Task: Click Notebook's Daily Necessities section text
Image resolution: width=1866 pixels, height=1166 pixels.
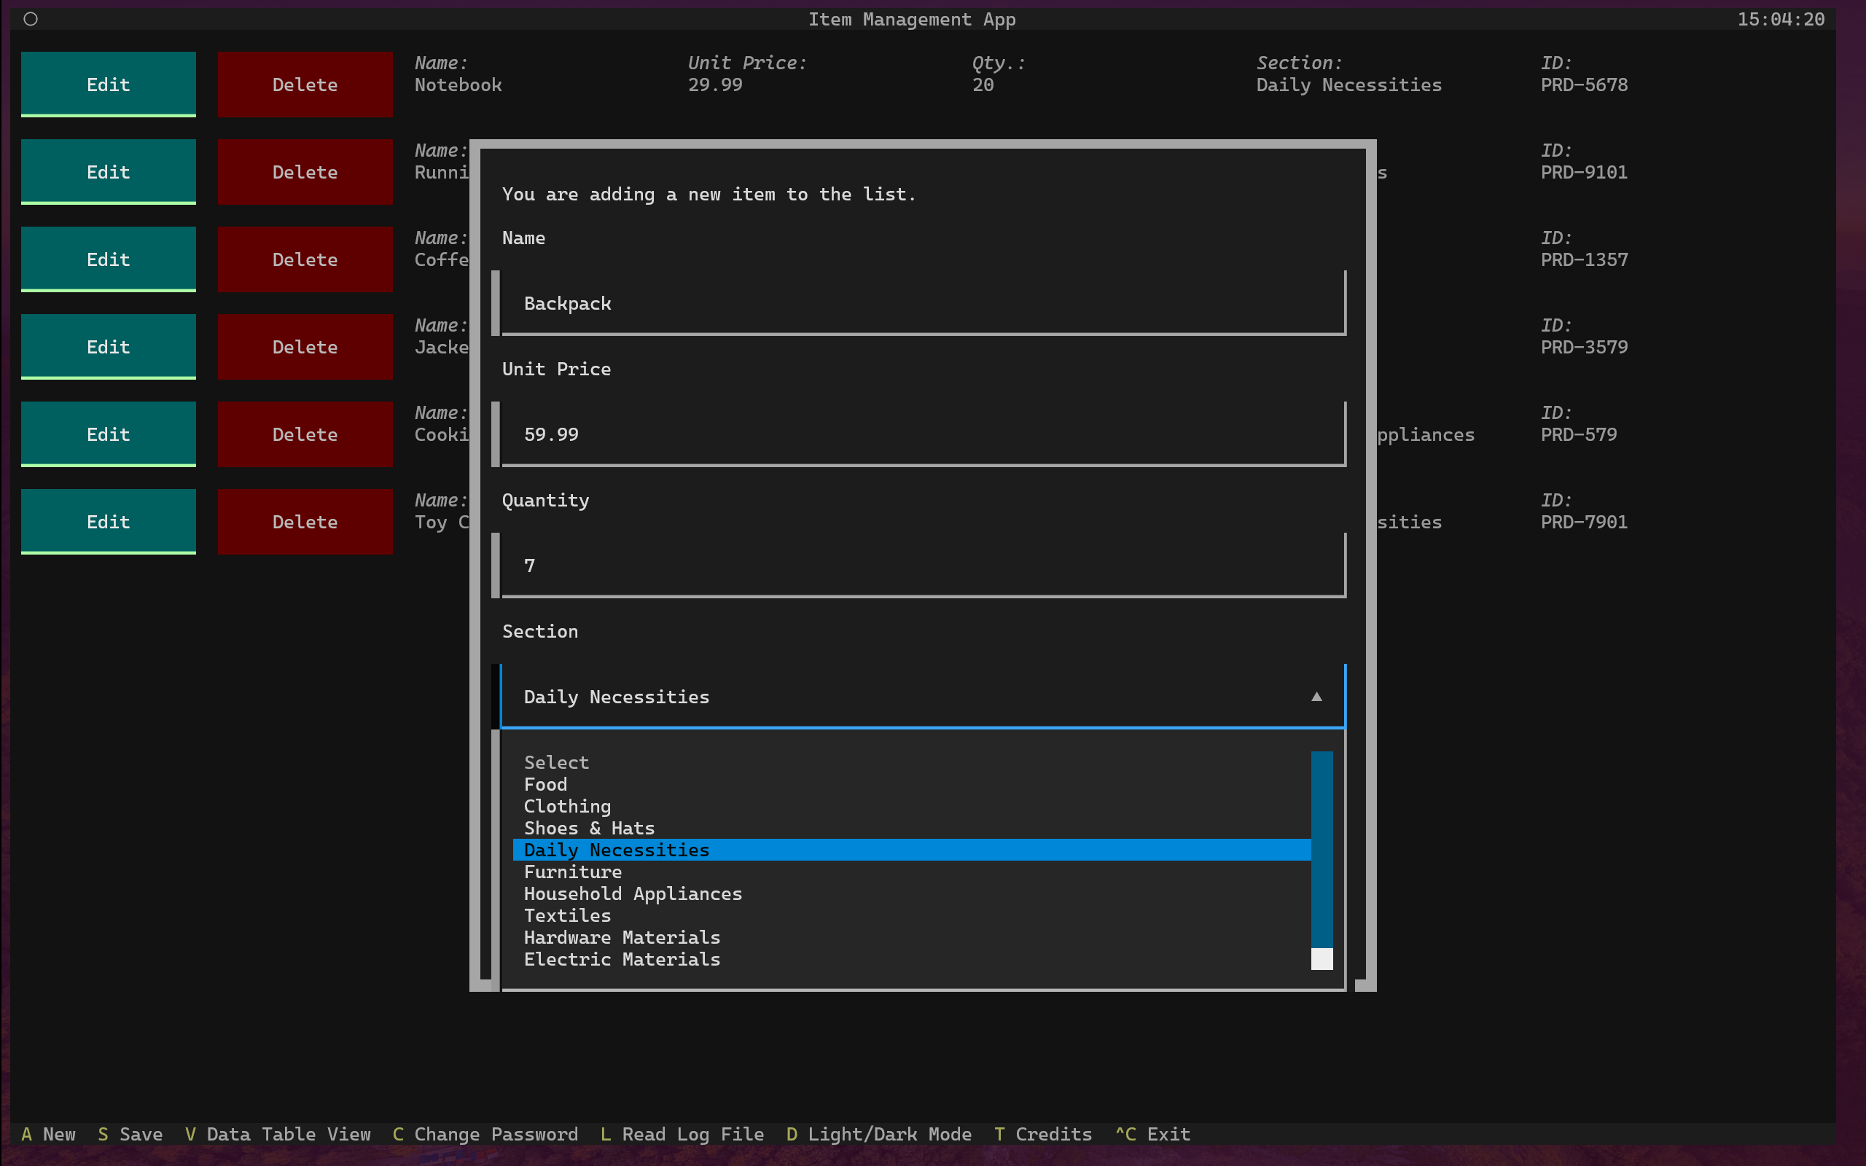Action: pos(1348,85)
